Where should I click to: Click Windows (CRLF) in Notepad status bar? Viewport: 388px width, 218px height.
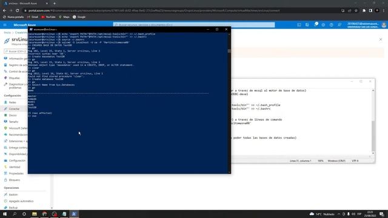(336, 161)
